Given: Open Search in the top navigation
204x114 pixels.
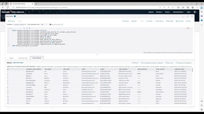Looking at the screenshot, I should (x=151, y=12).
